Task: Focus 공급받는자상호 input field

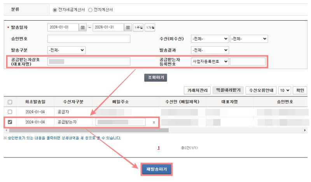Action: pyautogui.click(x=89, y=61)
